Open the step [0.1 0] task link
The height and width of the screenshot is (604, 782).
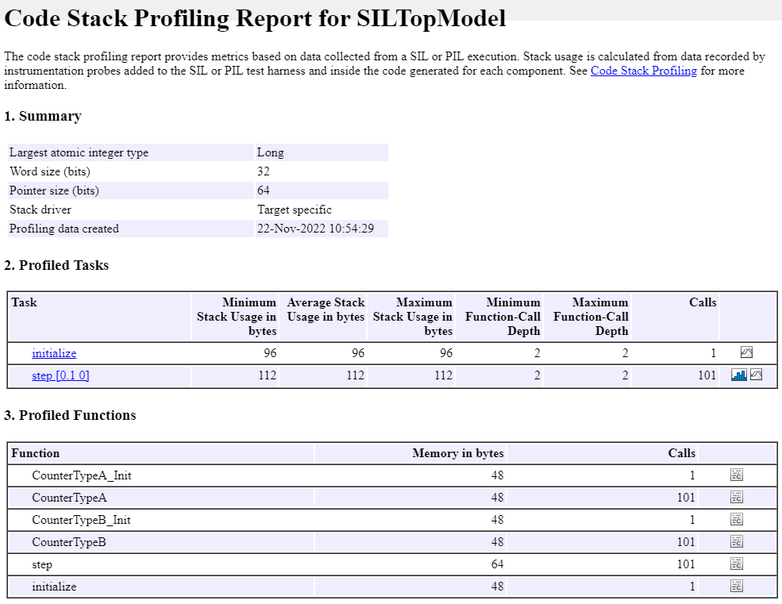coord(60,375)
